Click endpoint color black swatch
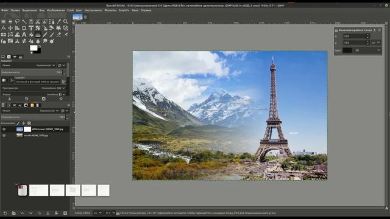 click(347, 50)
